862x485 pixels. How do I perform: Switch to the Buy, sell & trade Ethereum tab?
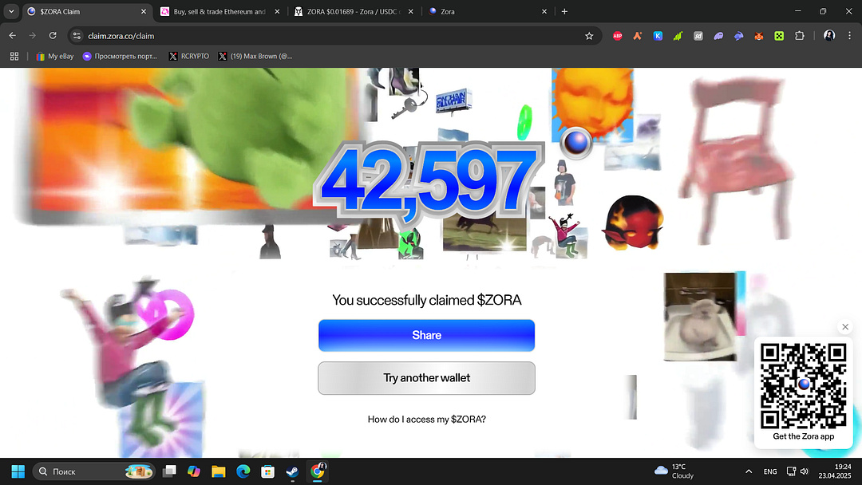point(219,11)
